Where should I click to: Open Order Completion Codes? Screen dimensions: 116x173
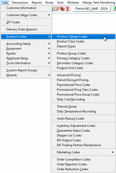83,159
